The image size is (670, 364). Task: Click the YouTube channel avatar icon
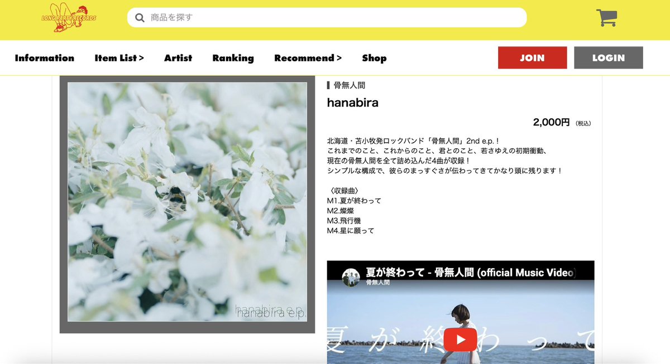pyautogui.click(x=351, y=277)
